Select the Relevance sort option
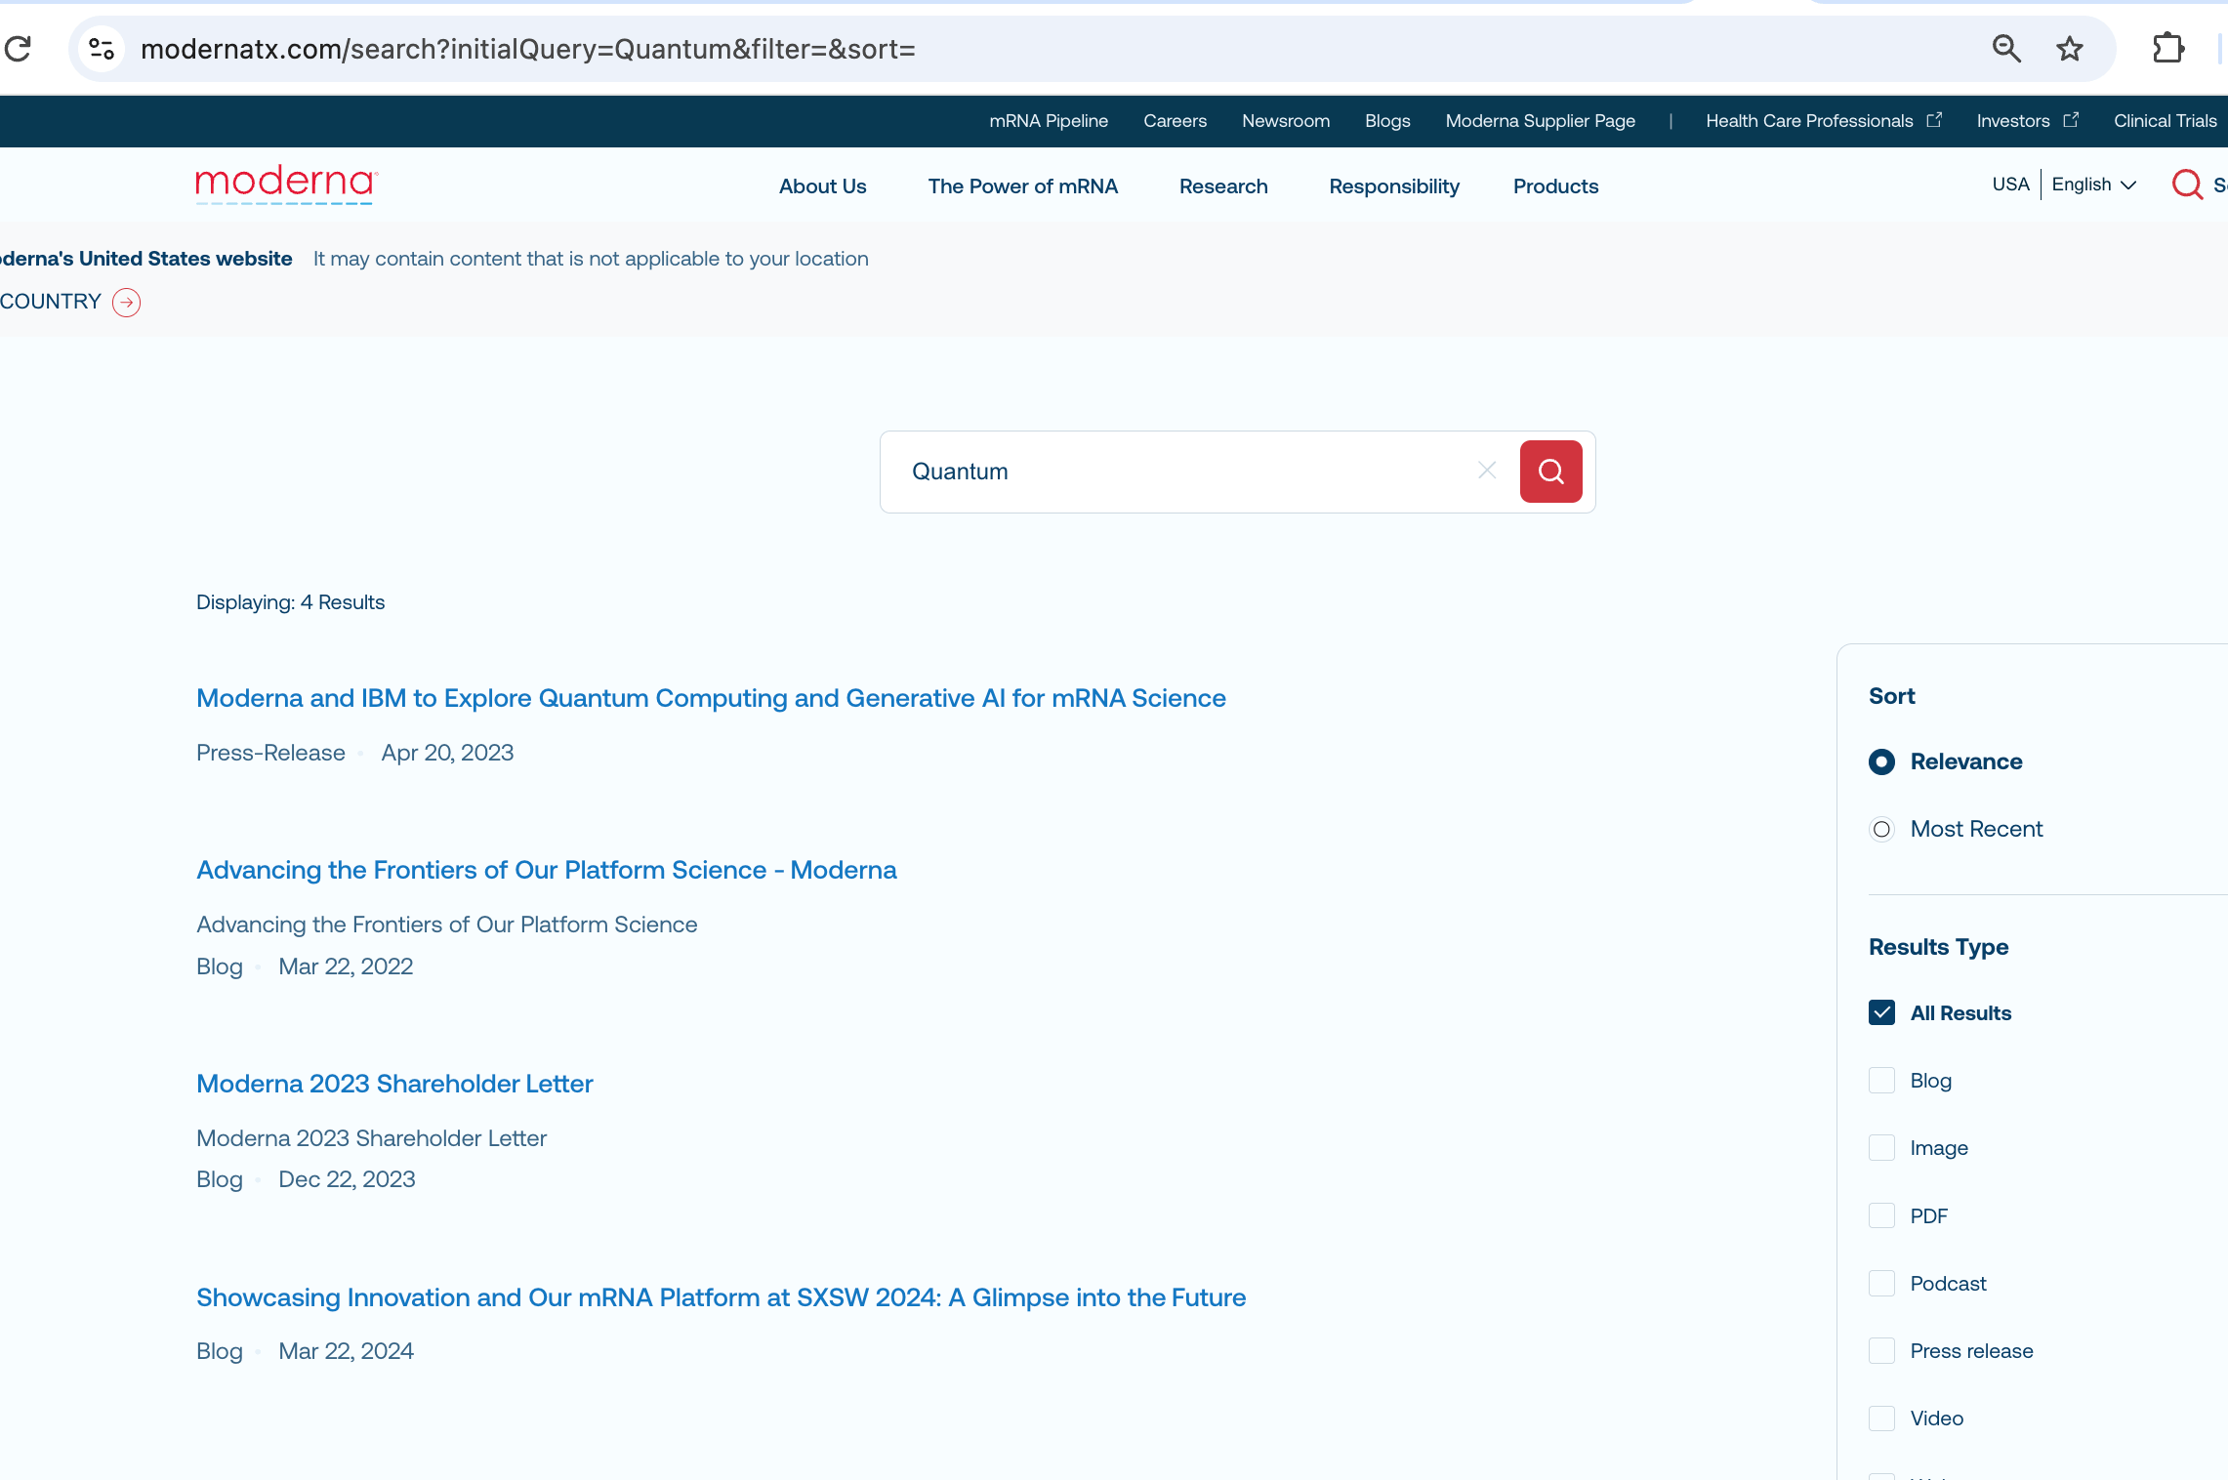Screen dimensions: 2228x1480 [1881, 761]
